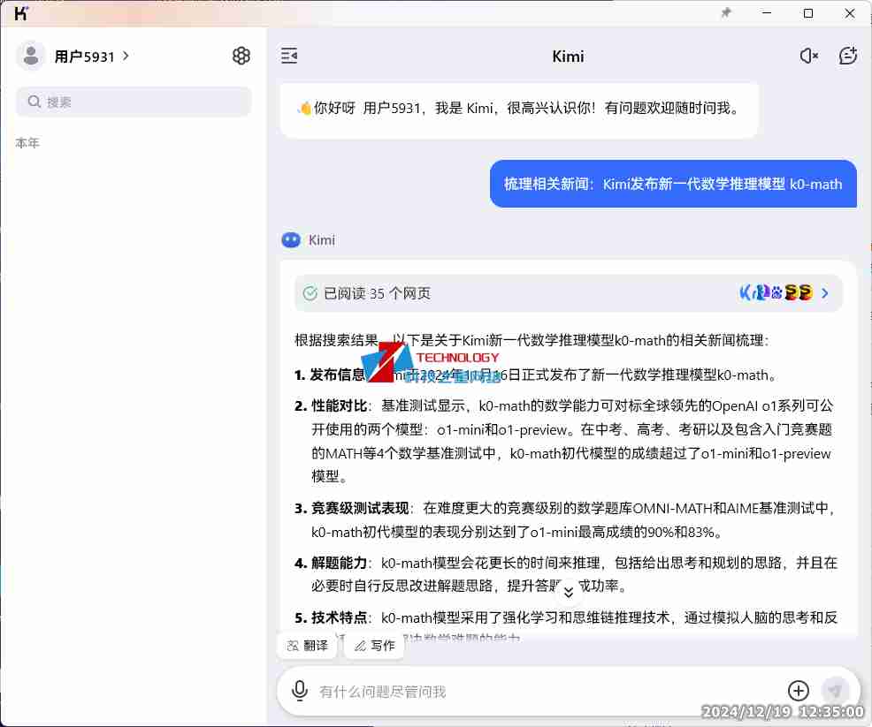Click the send paper-plane icon

click(x=835, y=691)
